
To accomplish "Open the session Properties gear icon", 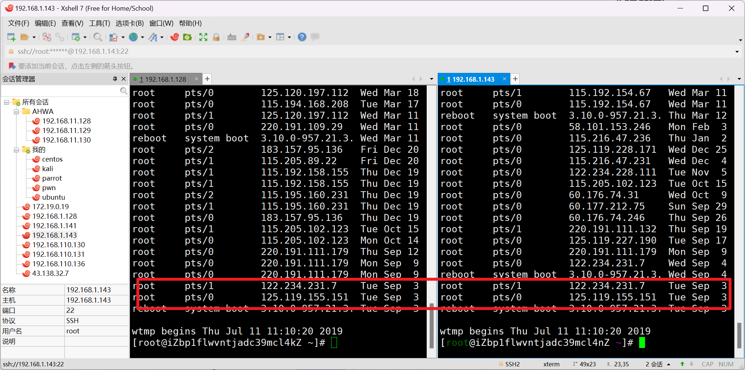I will (76, 37).
